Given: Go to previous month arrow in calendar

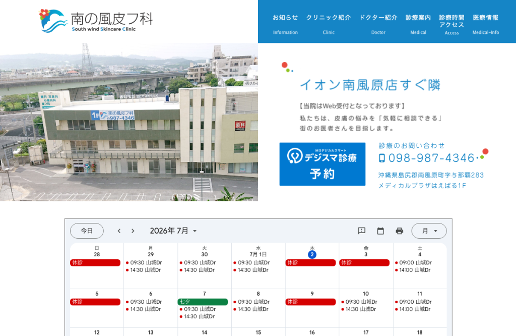Looking at the screenshot, I should pos(119,231).
